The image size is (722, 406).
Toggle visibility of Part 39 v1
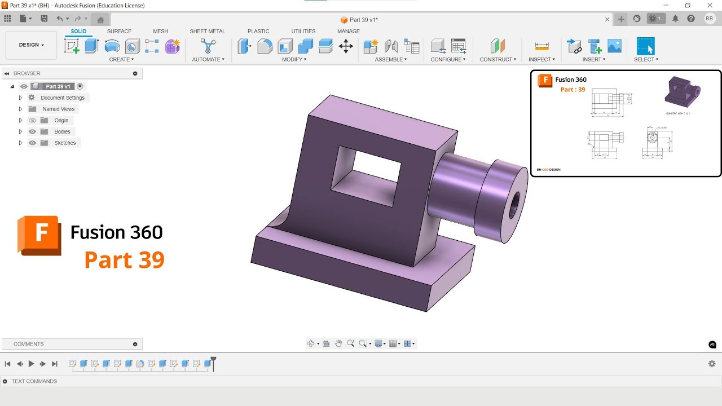tap(24, 86)
